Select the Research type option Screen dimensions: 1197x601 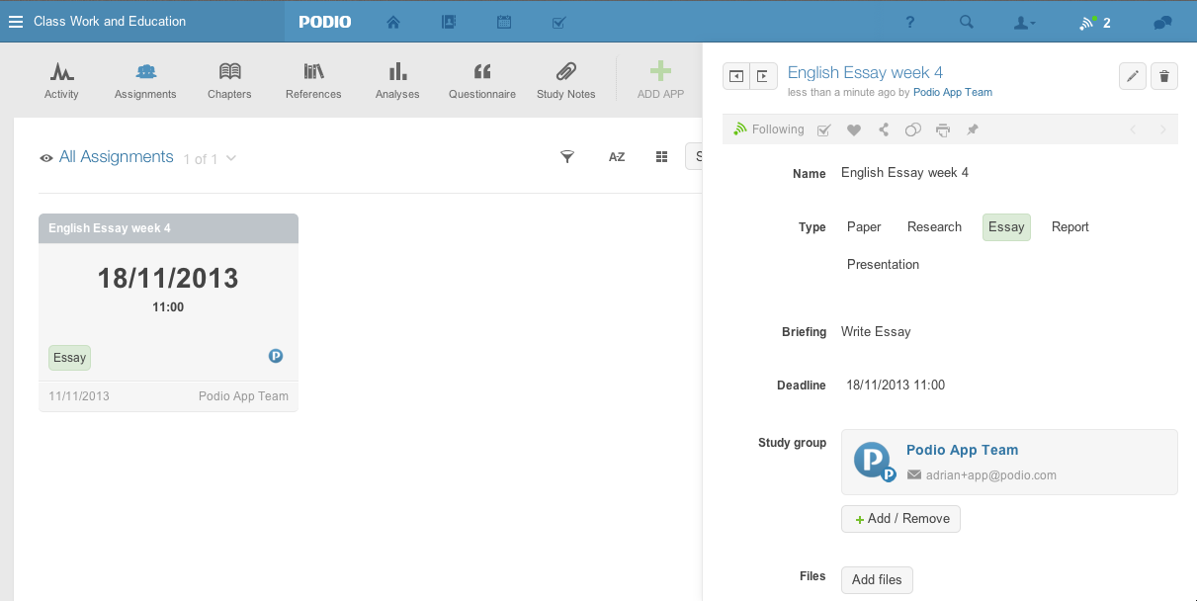point(934,227)
